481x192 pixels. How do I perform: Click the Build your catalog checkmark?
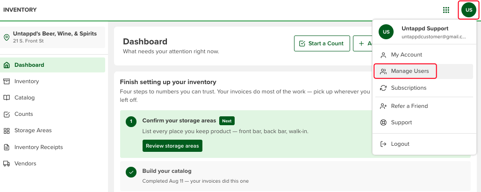click(131, 172)
